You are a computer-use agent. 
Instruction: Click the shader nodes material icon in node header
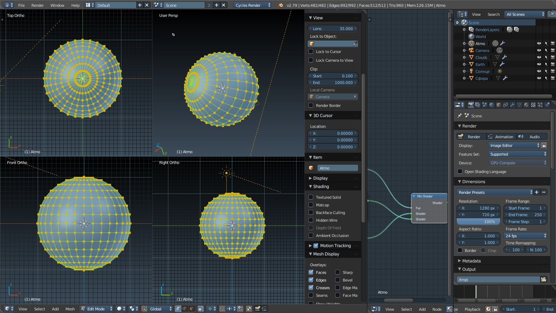coord(449,309)
